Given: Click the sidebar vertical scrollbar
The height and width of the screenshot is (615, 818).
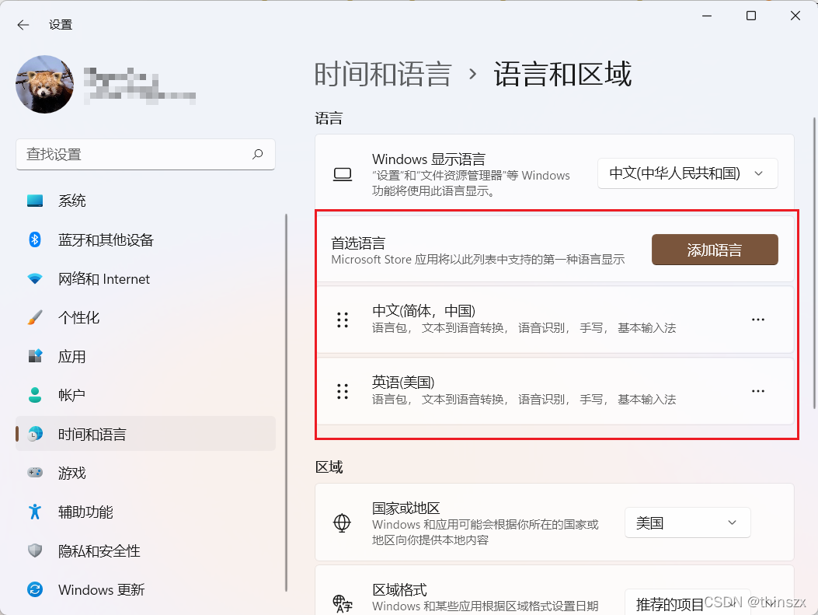Looking at the screenshot, I should point(286,403).
